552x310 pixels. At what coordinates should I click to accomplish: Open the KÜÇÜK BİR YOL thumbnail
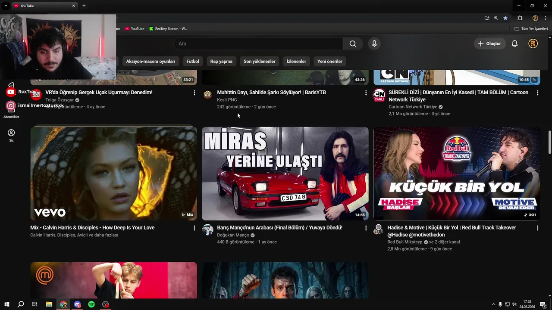click(457, 173)
